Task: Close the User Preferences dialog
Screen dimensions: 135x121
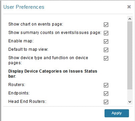Action: [129, 7]
